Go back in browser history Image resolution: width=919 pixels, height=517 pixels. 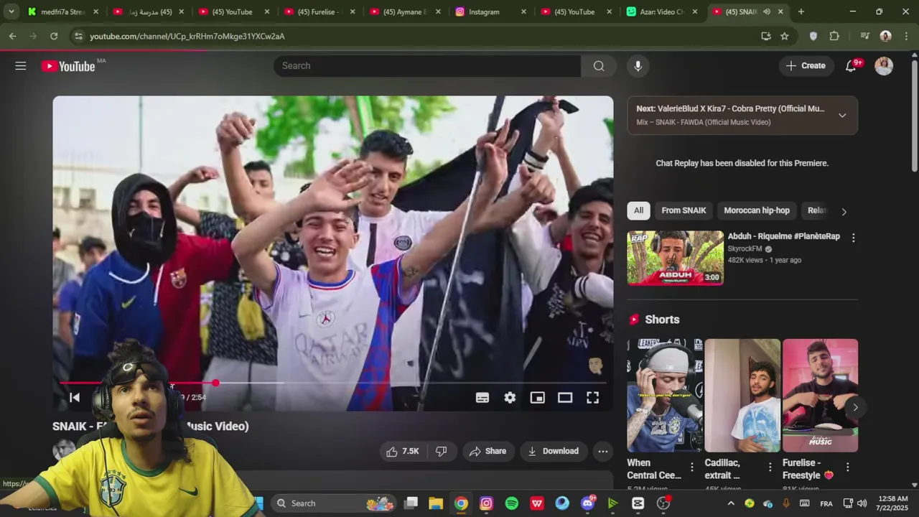point(12,36)
